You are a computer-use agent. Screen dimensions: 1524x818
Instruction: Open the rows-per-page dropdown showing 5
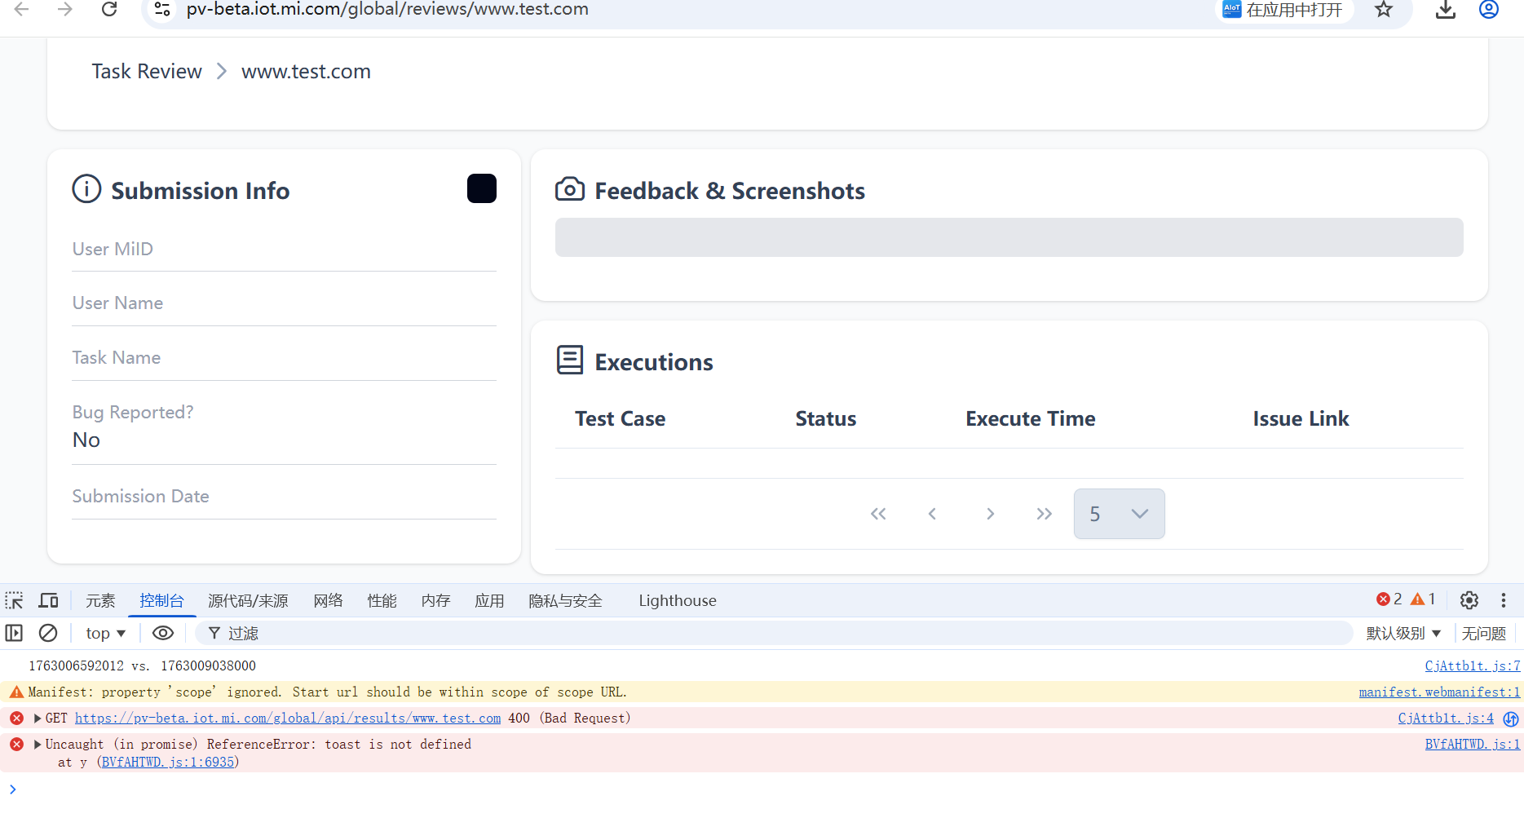[x=1119, y=514]
